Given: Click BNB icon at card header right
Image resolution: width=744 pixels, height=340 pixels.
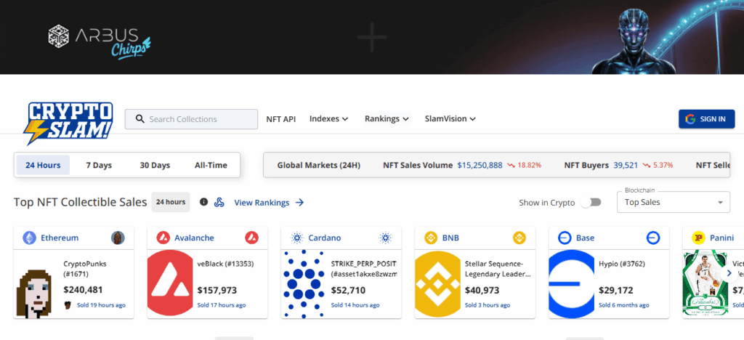Looking at the screenshot, I should point(519,238).
